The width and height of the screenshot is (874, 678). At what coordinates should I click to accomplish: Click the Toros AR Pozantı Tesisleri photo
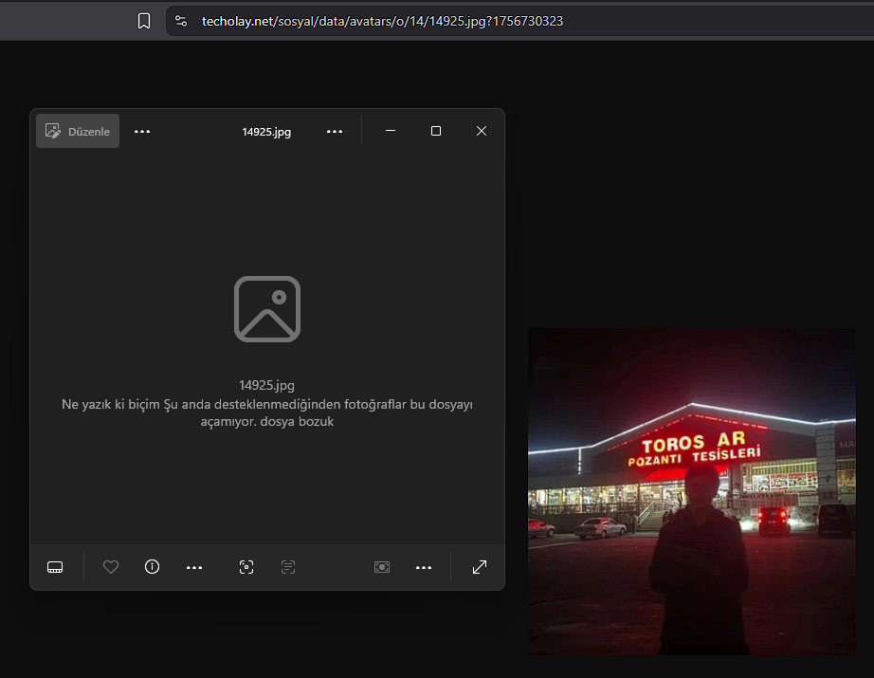tap(692, 491)
